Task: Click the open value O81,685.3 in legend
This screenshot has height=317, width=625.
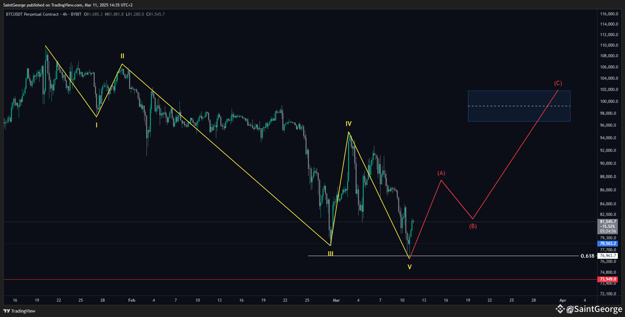Action: [93, 14]
